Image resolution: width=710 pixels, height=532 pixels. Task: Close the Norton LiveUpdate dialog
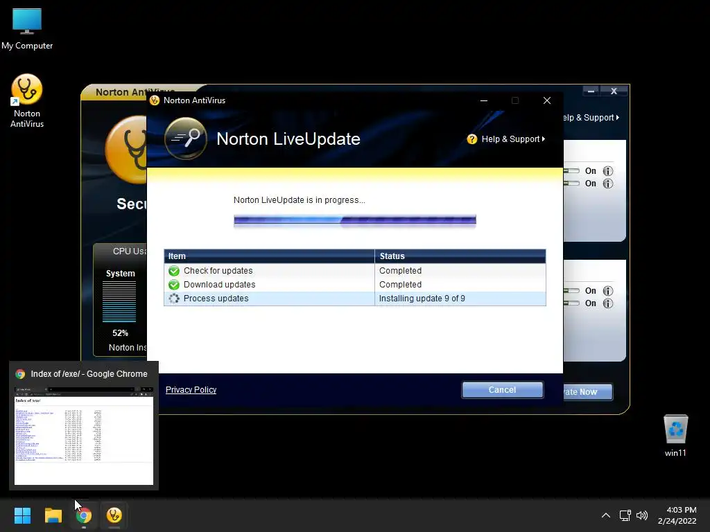tap(547, 101)
